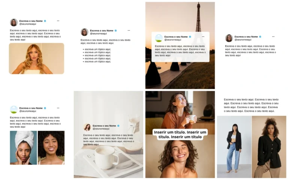Image resolution: width=288 pixels, height=180 pixels.
Task: Click the verified badge on the bullet-list post
Action: tap(115, 30)
